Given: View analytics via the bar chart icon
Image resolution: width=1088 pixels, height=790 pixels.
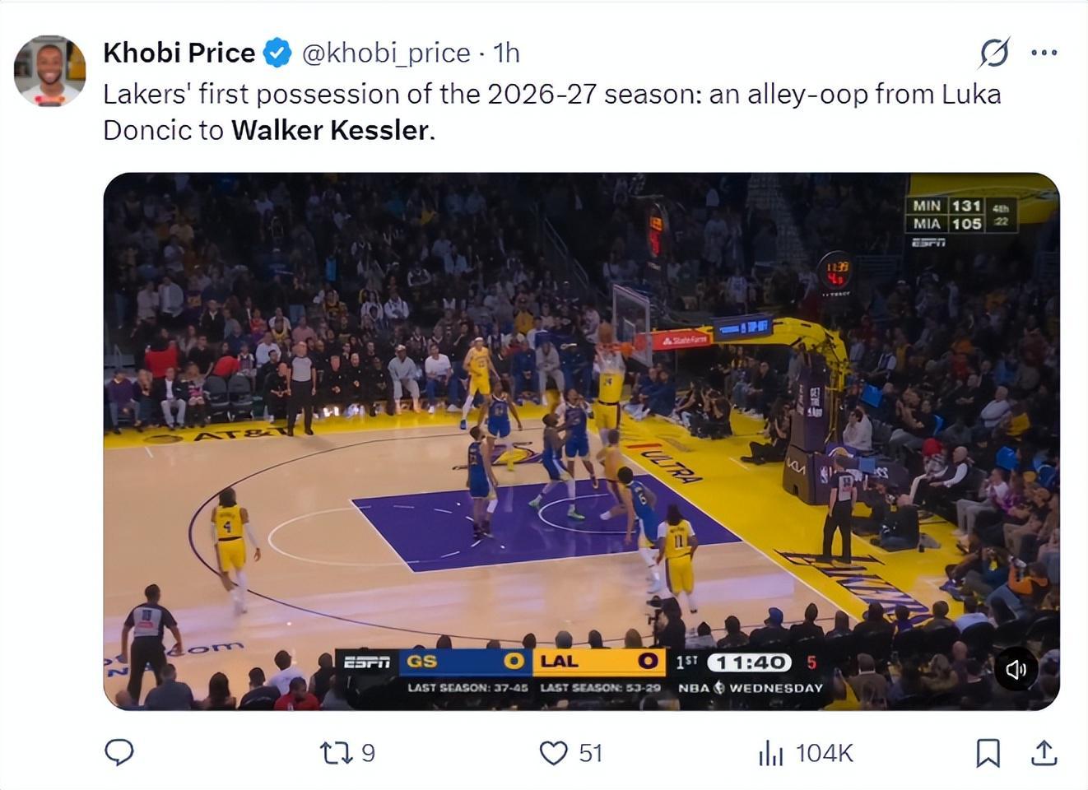Looking at the screenshot, I should (770, 752).
